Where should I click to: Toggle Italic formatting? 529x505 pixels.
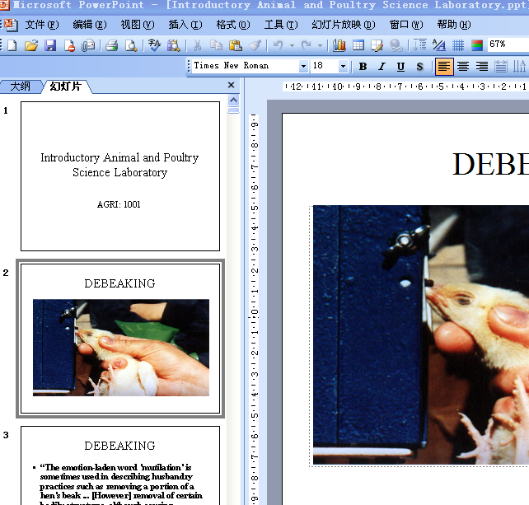382,67
